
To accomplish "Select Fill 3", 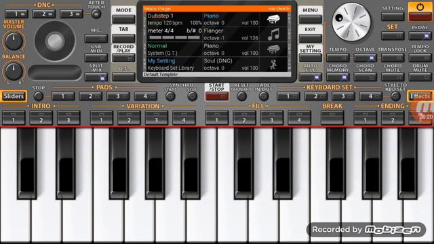I will pyautogui.click(x=271, y=117).
